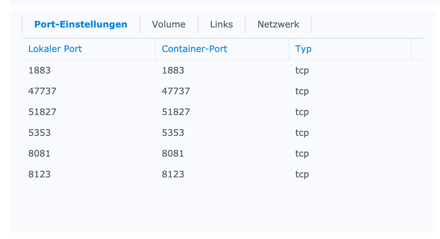Image resolution: width=440 pixels, height=239 pixels.
Task: Sort by Container-Port column header
Action: pos(194,49)
